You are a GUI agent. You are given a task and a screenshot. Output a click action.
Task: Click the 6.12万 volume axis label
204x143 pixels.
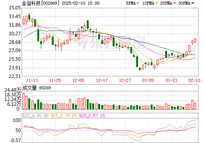point(14,104)
